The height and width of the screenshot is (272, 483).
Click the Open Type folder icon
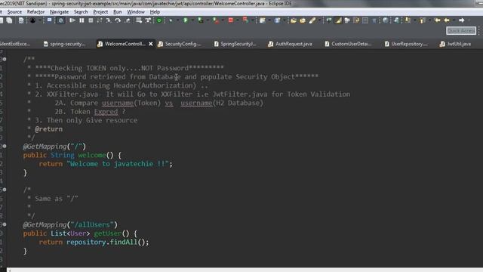294,20
